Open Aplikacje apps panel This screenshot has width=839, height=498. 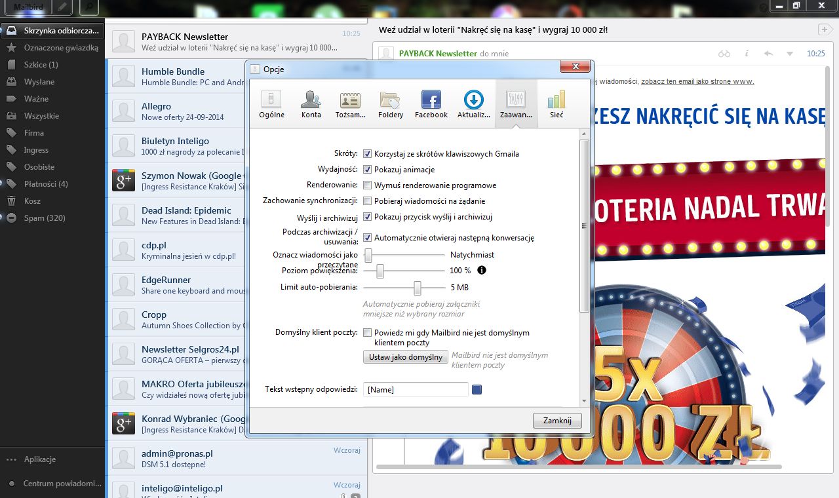click(52, 459)
